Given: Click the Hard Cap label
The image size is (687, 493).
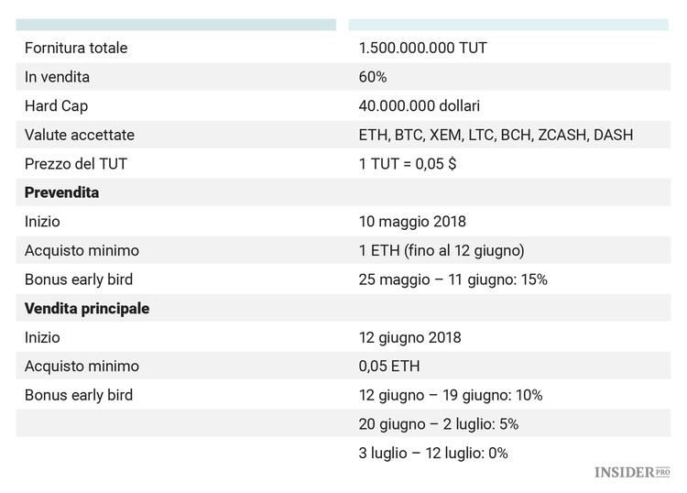Looking at the screenshot, I should click(56, 106).
